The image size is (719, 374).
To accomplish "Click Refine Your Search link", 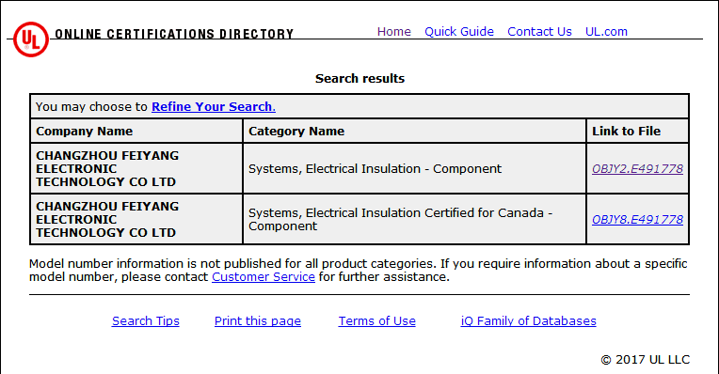I will [214, 107].
